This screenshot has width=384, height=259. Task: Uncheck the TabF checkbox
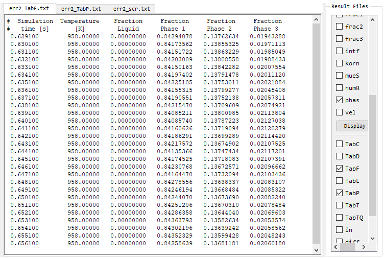click(x=339, y=169)
